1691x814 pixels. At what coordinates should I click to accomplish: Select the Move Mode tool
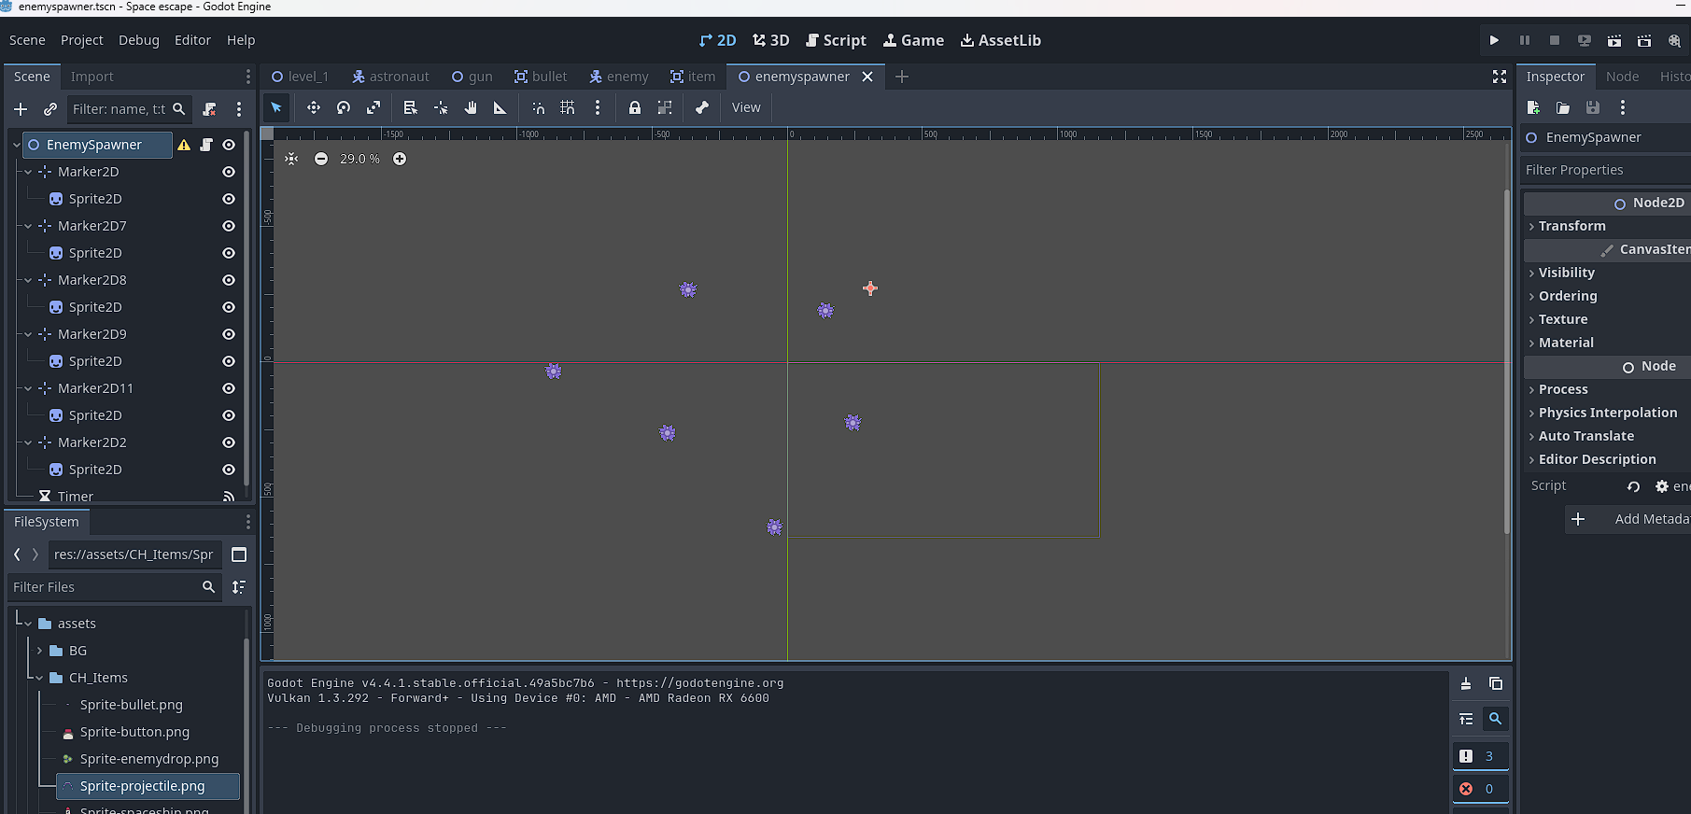click(314, 108)
